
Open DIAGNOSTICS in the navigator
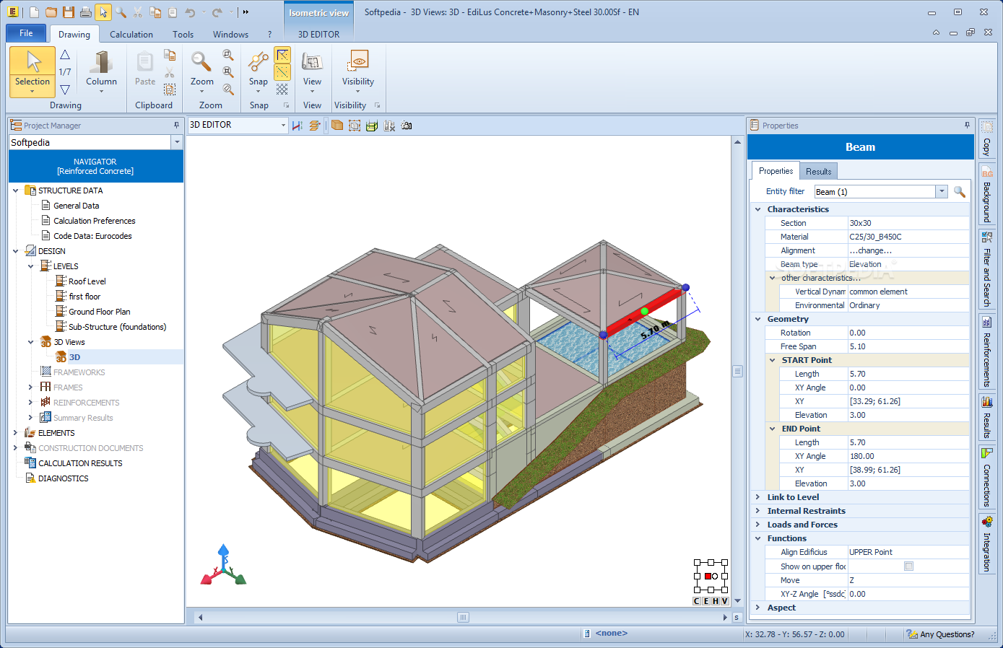tap(64, 478)
